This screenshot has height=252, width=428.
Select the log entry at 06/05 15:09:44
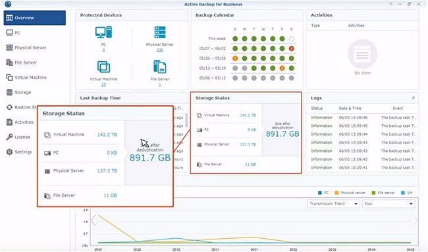(x=363, y=134)
